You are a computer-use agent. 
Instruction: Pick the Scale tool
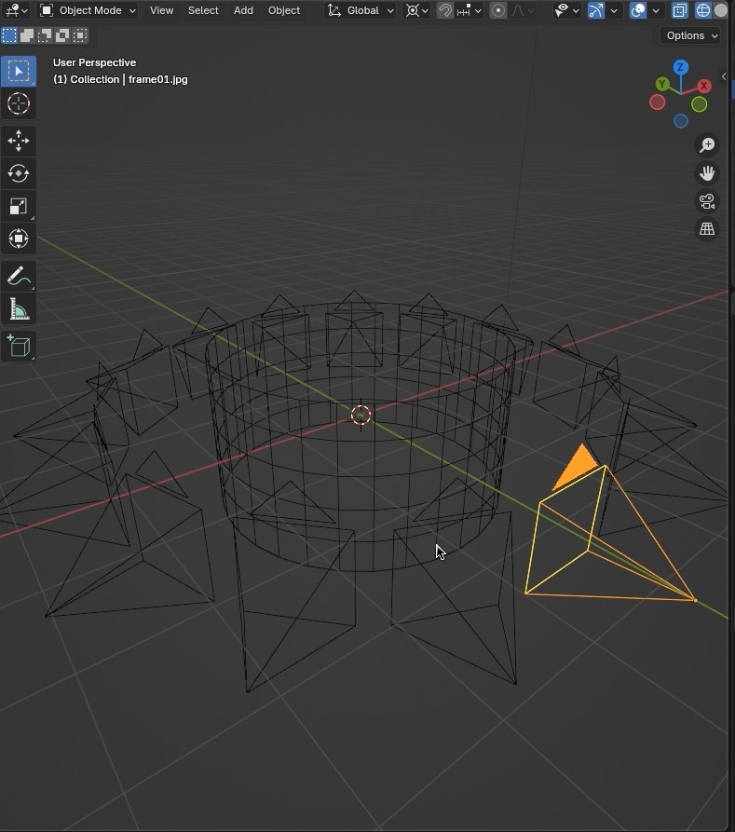point(19,206)
